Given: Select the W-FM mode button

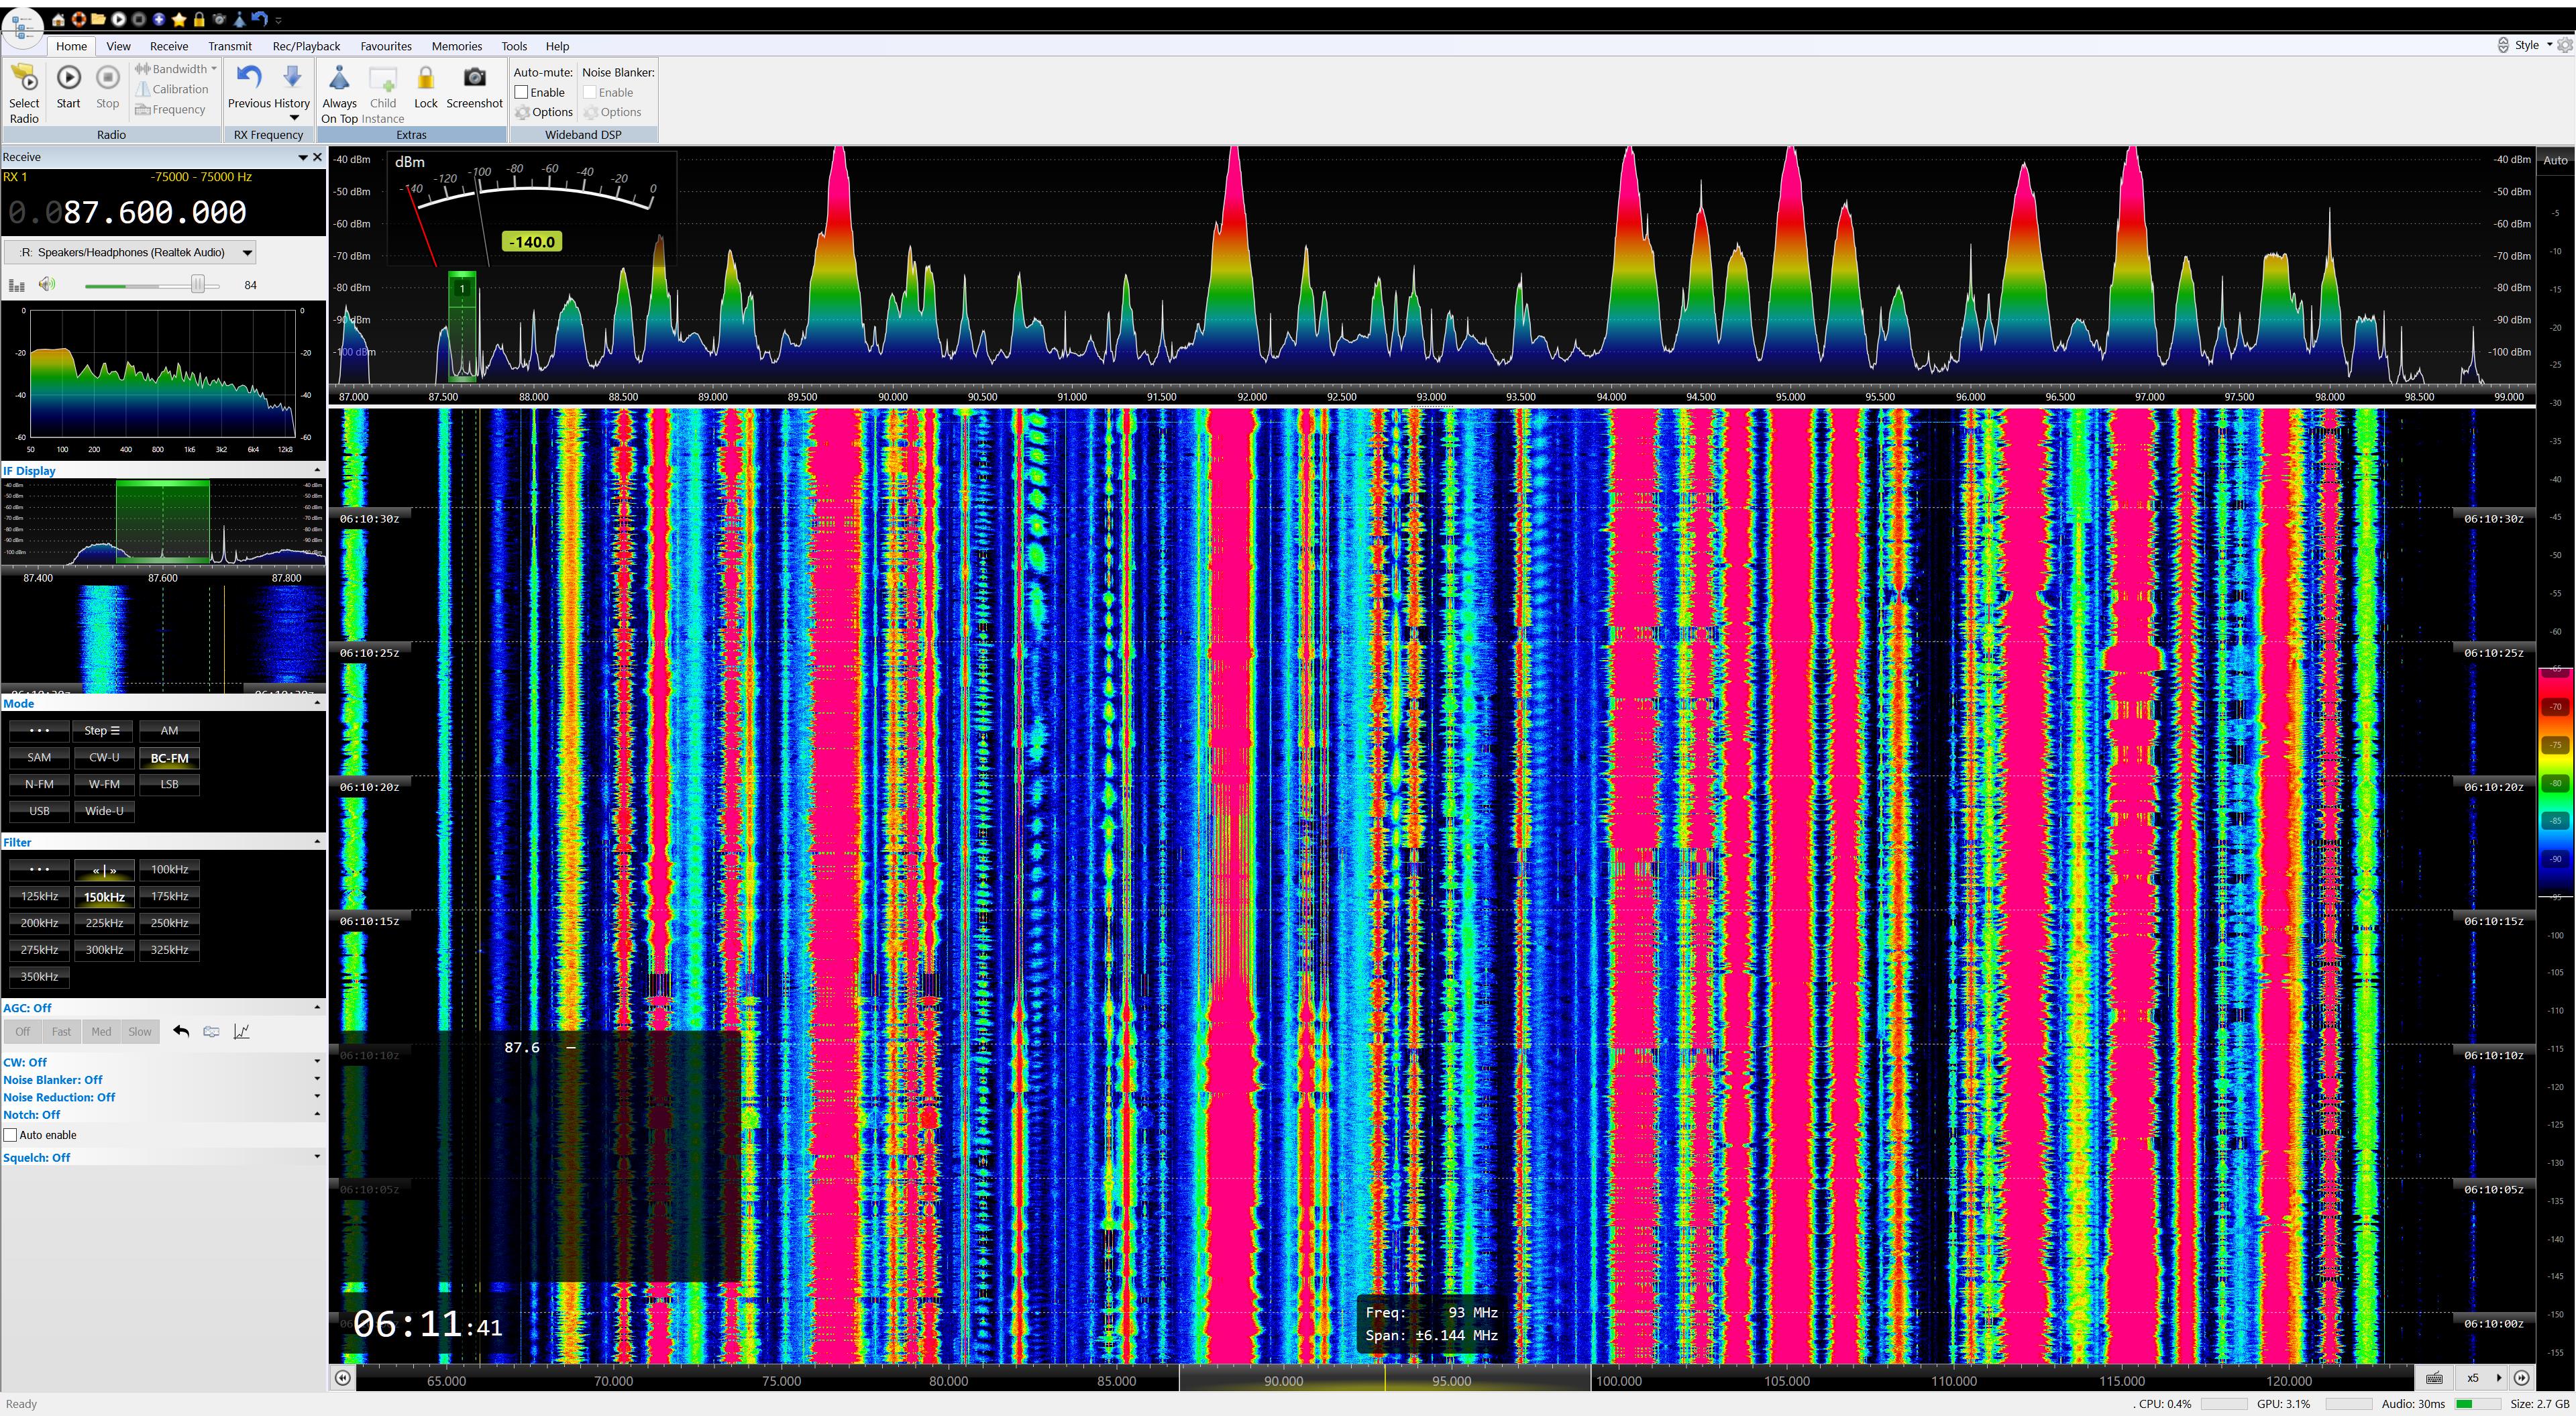Looking at the screenshot, I should click(104, 784).
